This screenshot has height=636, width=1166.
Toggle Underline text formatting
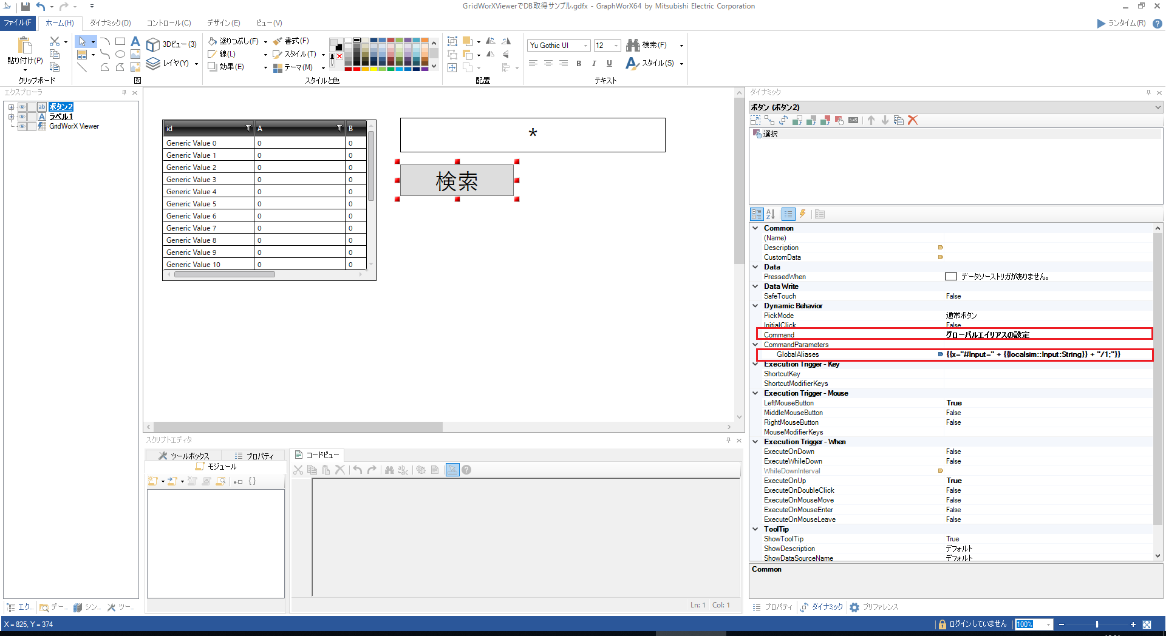click(x=609, y=63)
